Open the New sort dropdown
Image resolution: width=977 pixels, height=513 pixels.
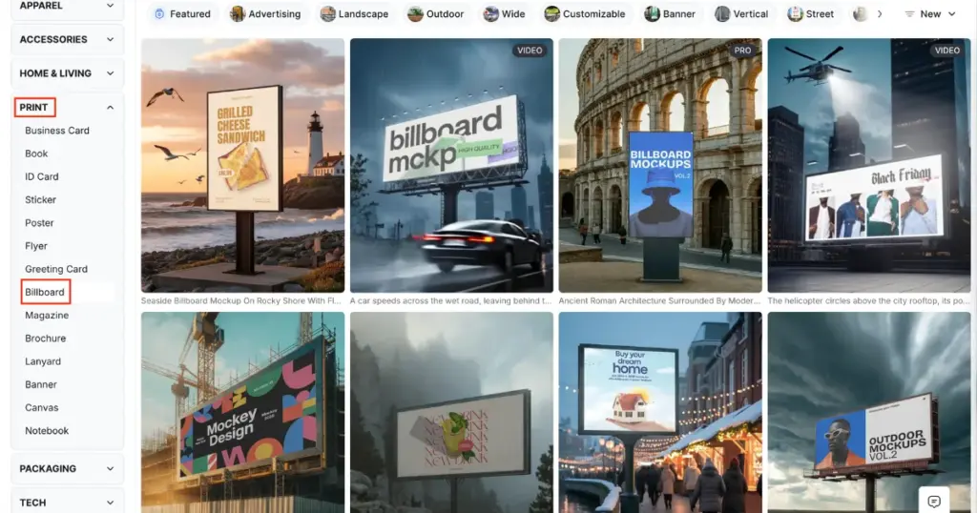point(930,13)
